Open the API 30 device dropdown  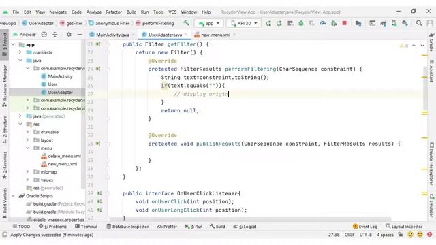244,23
